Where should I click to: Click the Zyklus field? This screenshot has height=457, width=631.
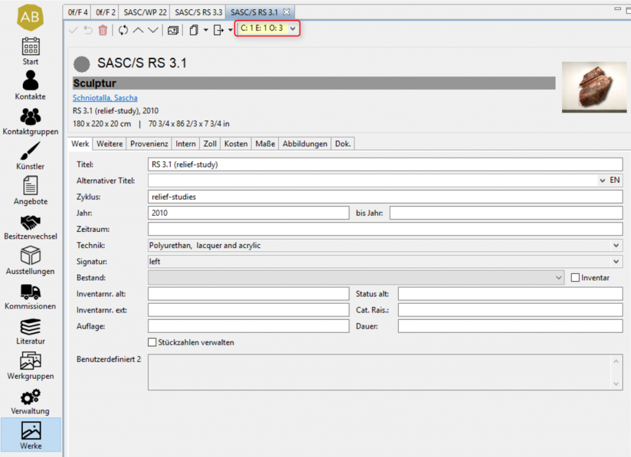(385, 197)
